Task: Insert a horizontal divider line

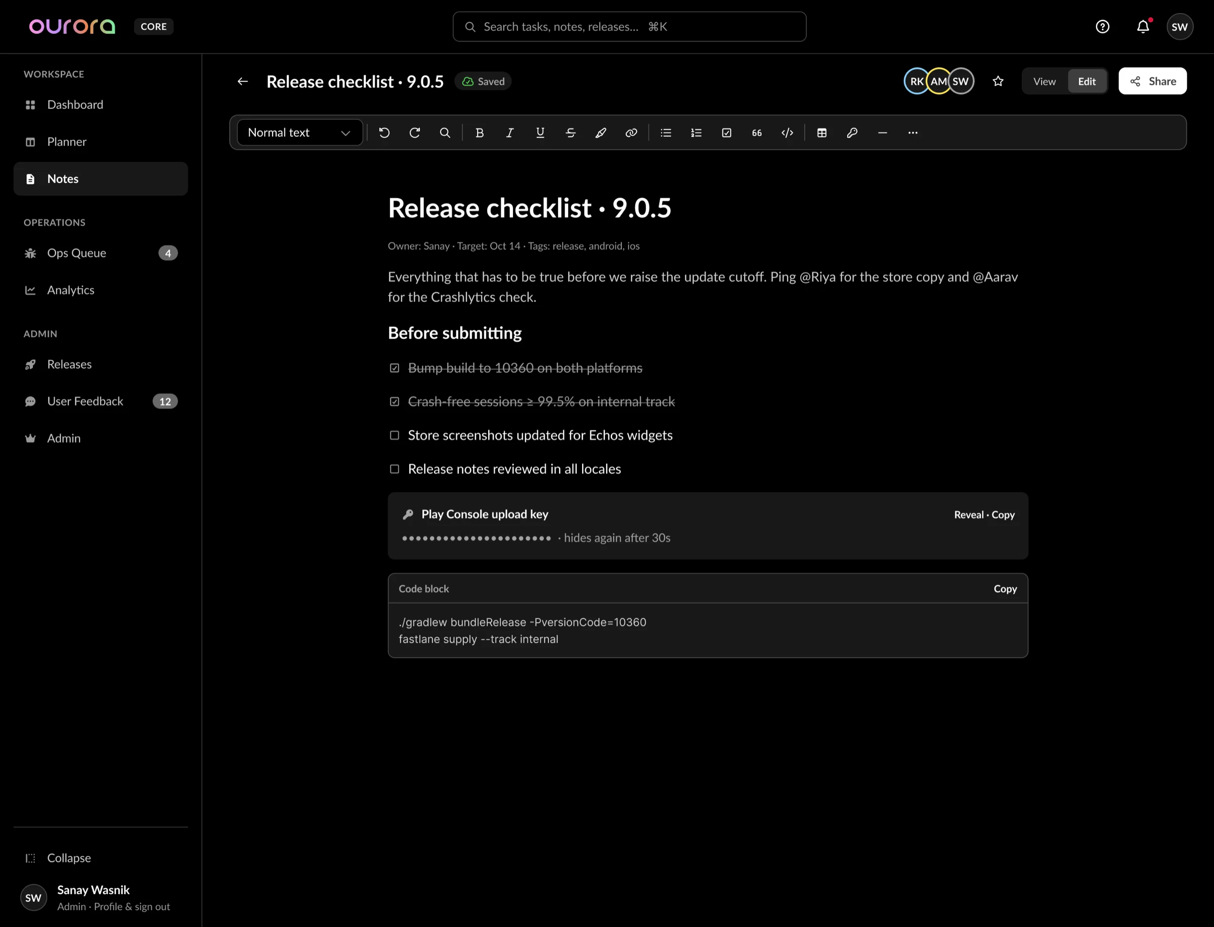Action: [x=883, y=133]
